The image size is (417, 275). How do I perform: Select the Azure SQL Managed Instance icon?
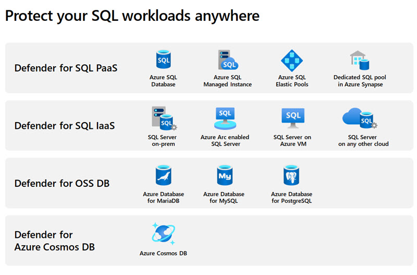point(227,61)
